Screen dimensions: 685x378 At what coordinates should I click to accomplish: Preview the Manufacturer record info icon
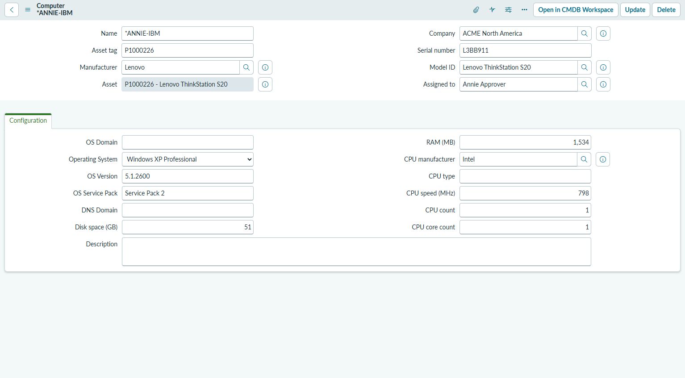[265, 67]
